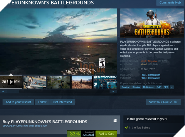Open Mixed all reviews summary

point(144,64)
